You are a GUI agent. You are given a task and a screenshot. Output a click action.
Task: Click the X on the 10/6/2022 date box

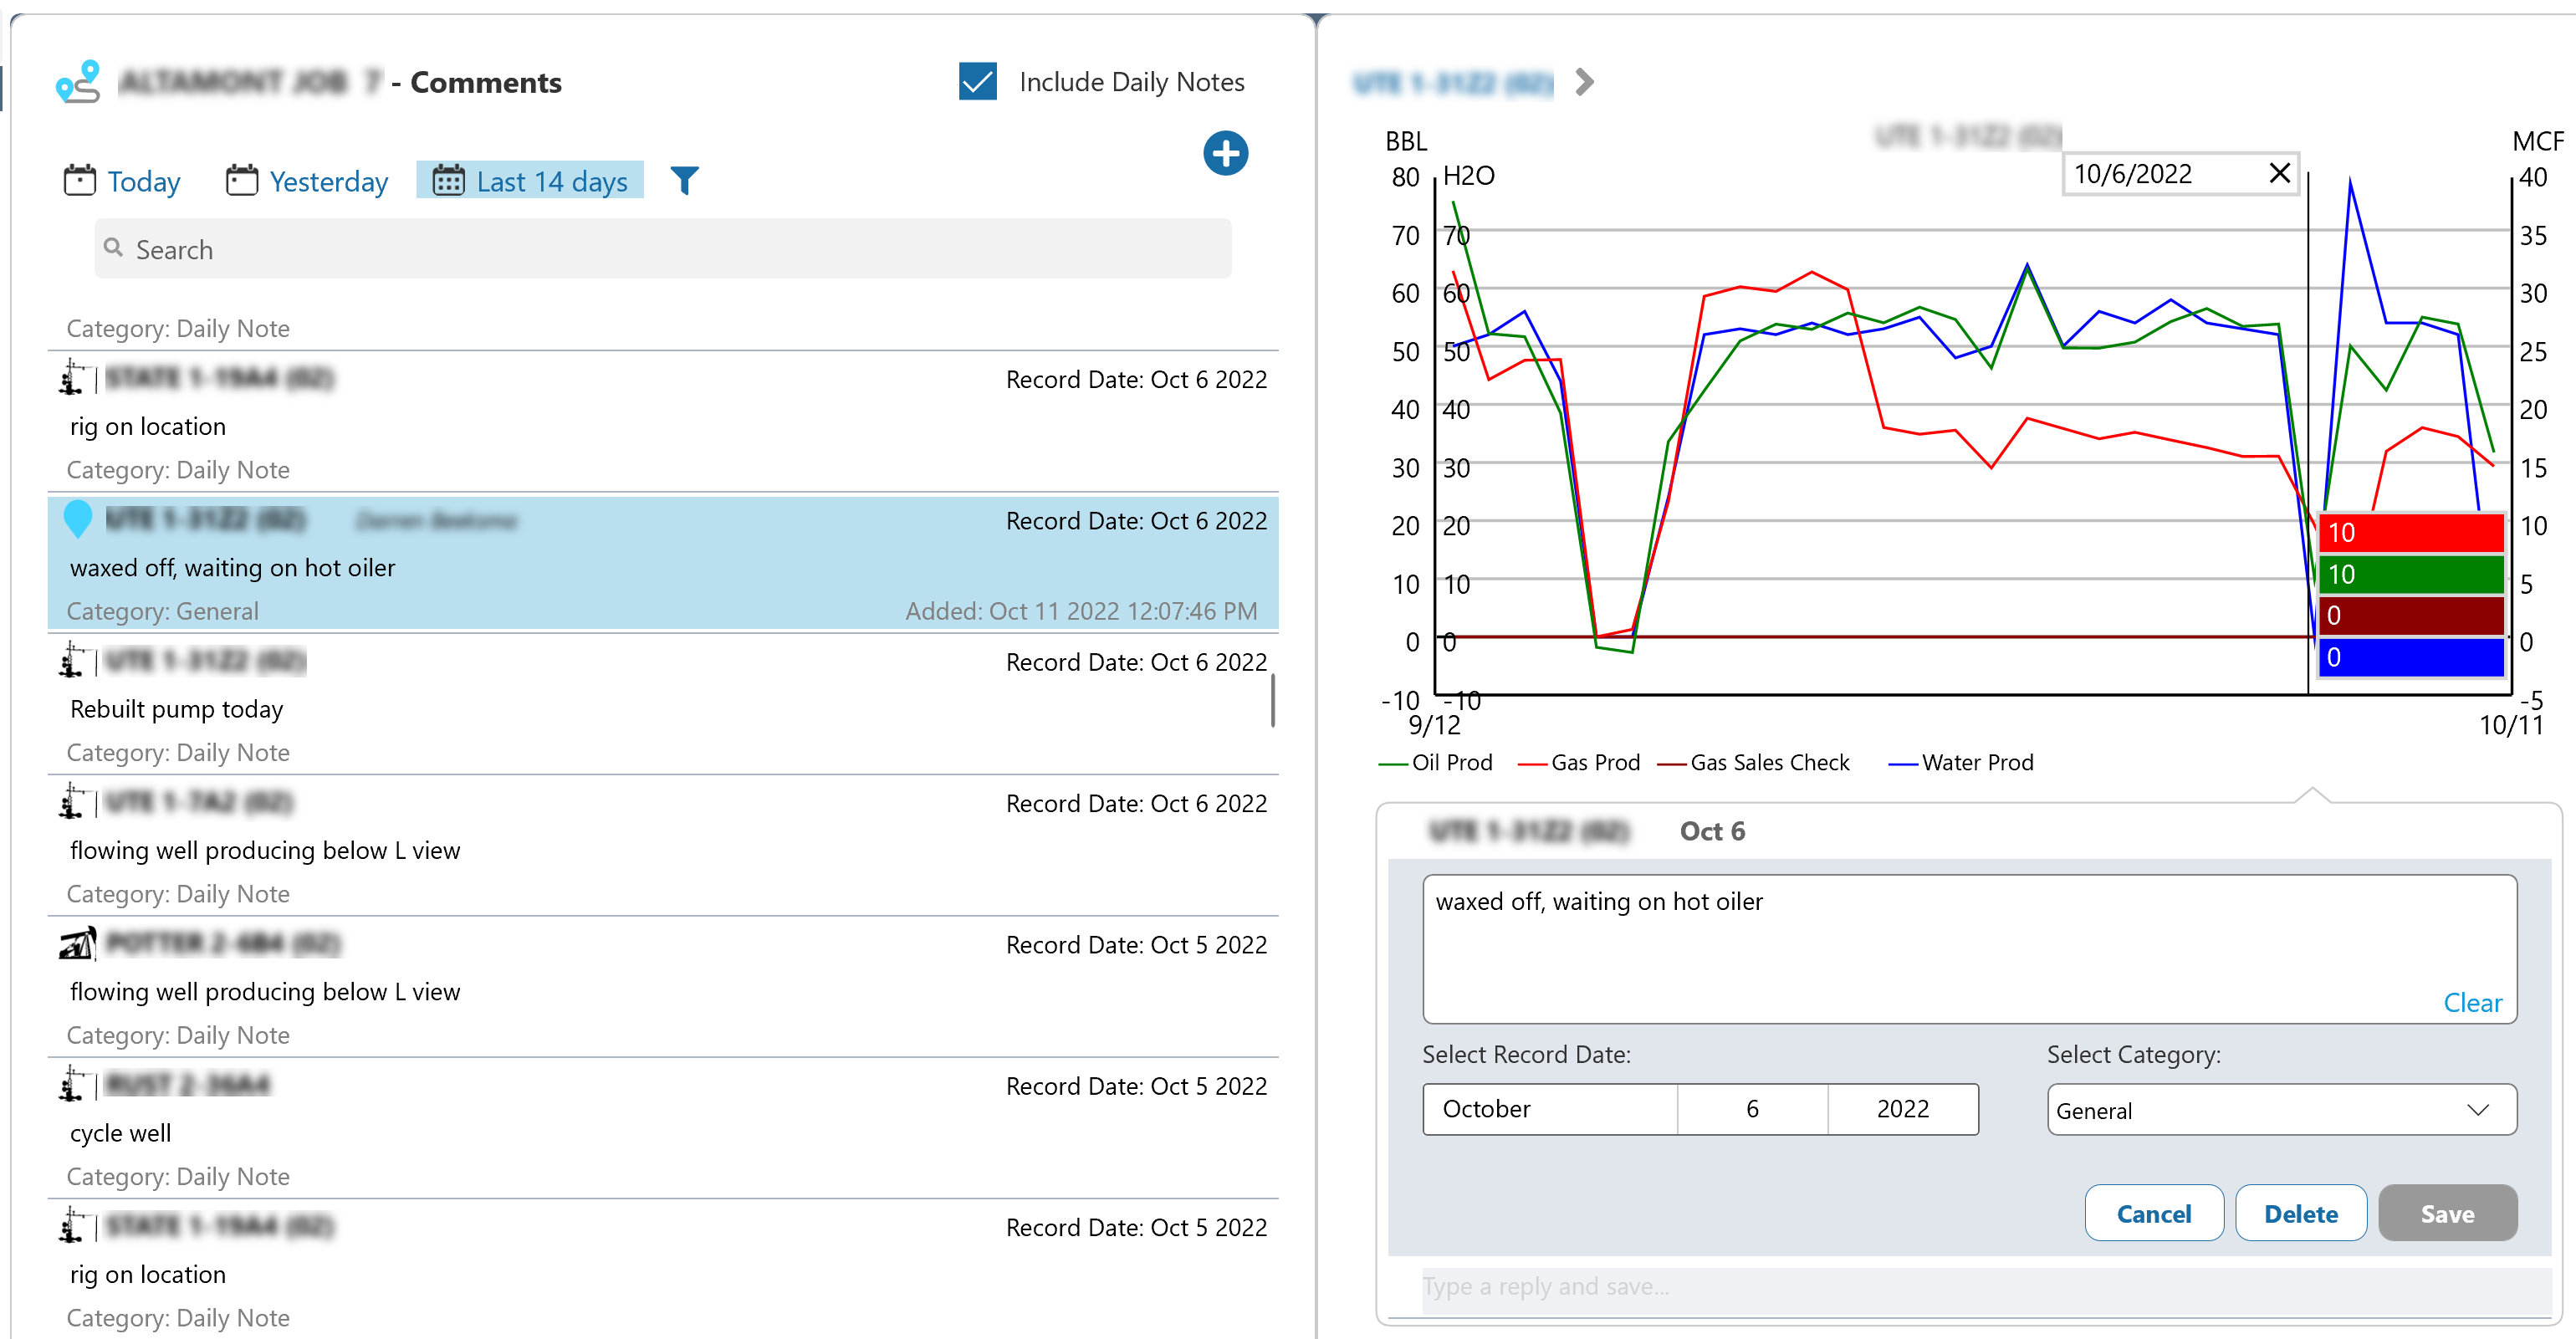point(2279,173)
